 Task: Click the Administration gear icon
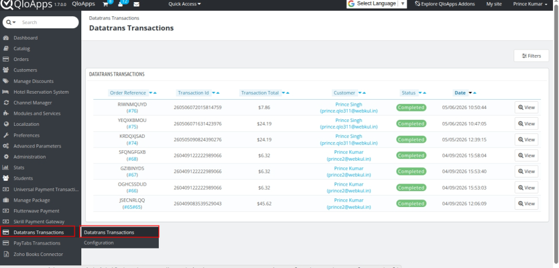coord(5,156)
